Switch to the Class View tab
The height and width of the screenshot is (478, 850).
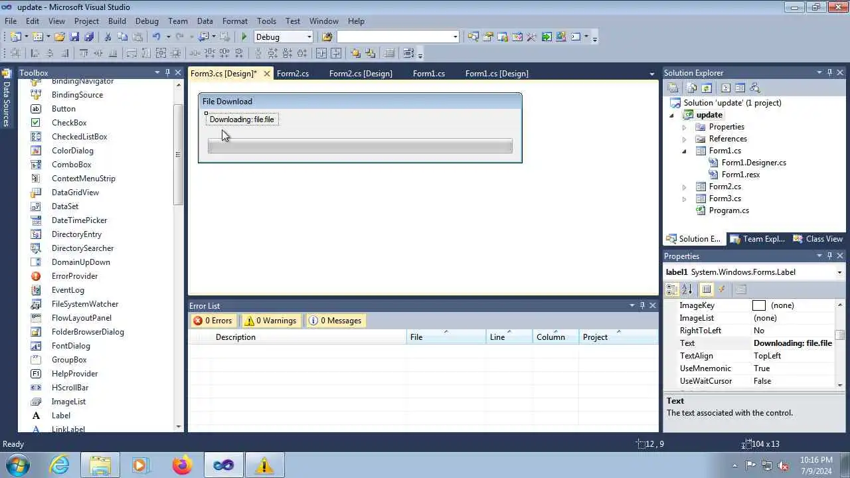pos(817,239)
